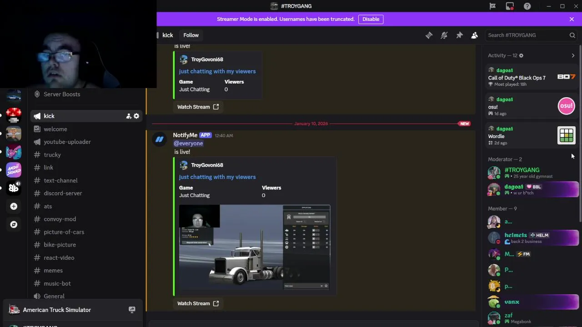Viewport: 582px width, 327px height.
Task: Dismiss the Streamer Mode banner
Action: click(x=572, y=19)
